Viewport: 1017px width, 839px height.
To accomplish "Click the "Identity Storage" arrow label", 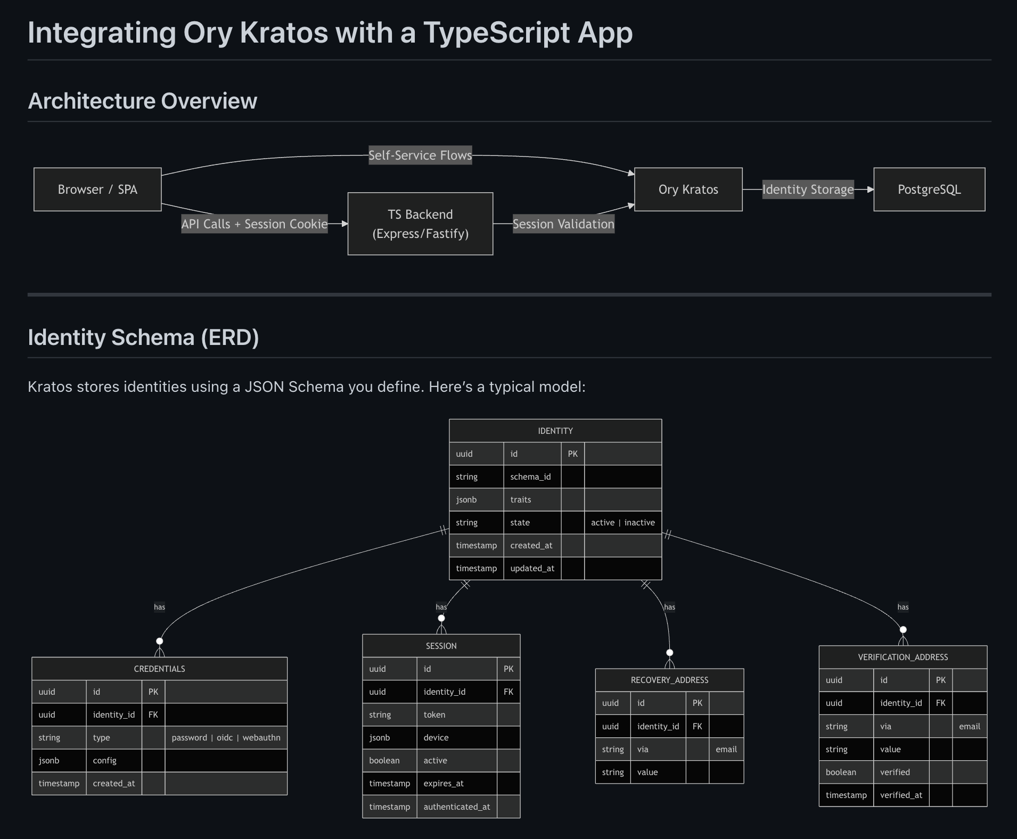I will point(808,189).
